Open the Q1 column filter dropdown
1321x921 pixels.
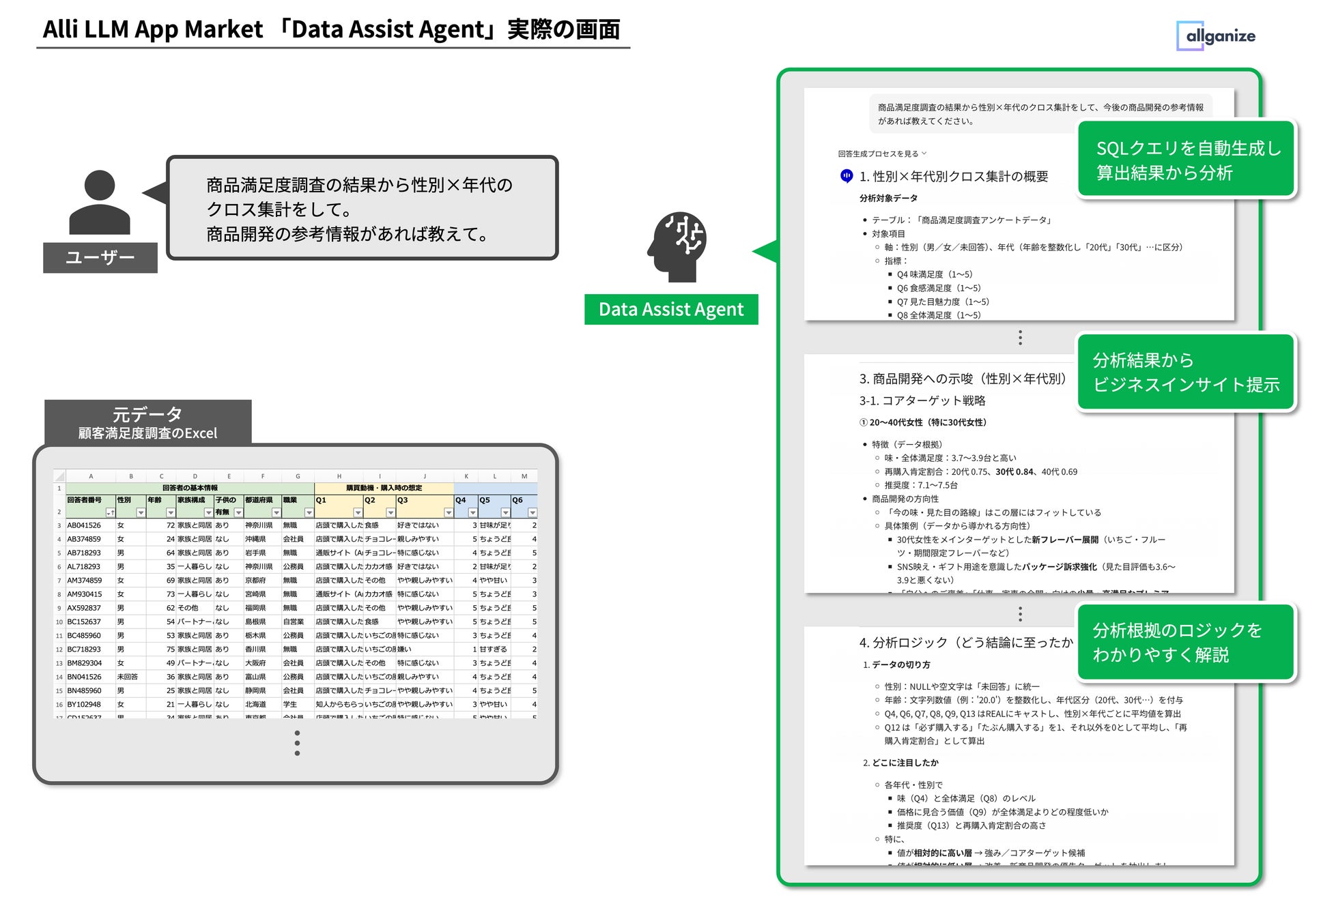click(x=358, y=512)
